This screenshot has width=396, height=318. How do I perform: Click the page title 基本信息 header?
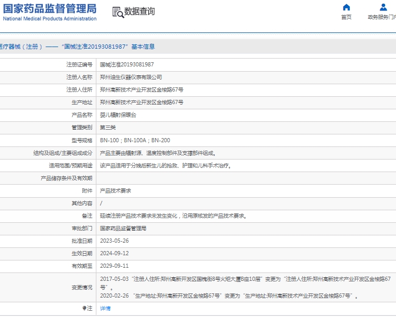78,47
